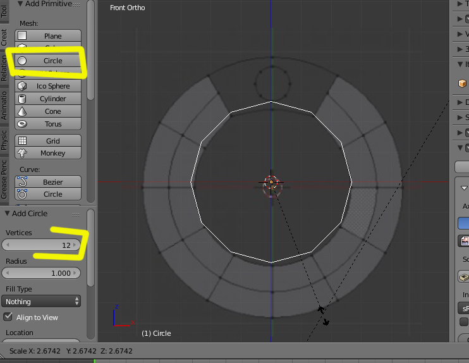Viewport: 469px width, 363px height.
Task: Click the mesh Circle ring icon
Action: pyautogui.click(x=22, y=61)
